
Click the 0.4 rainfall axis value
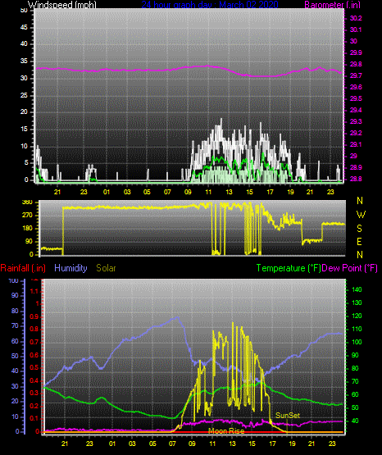coord(34,380)
